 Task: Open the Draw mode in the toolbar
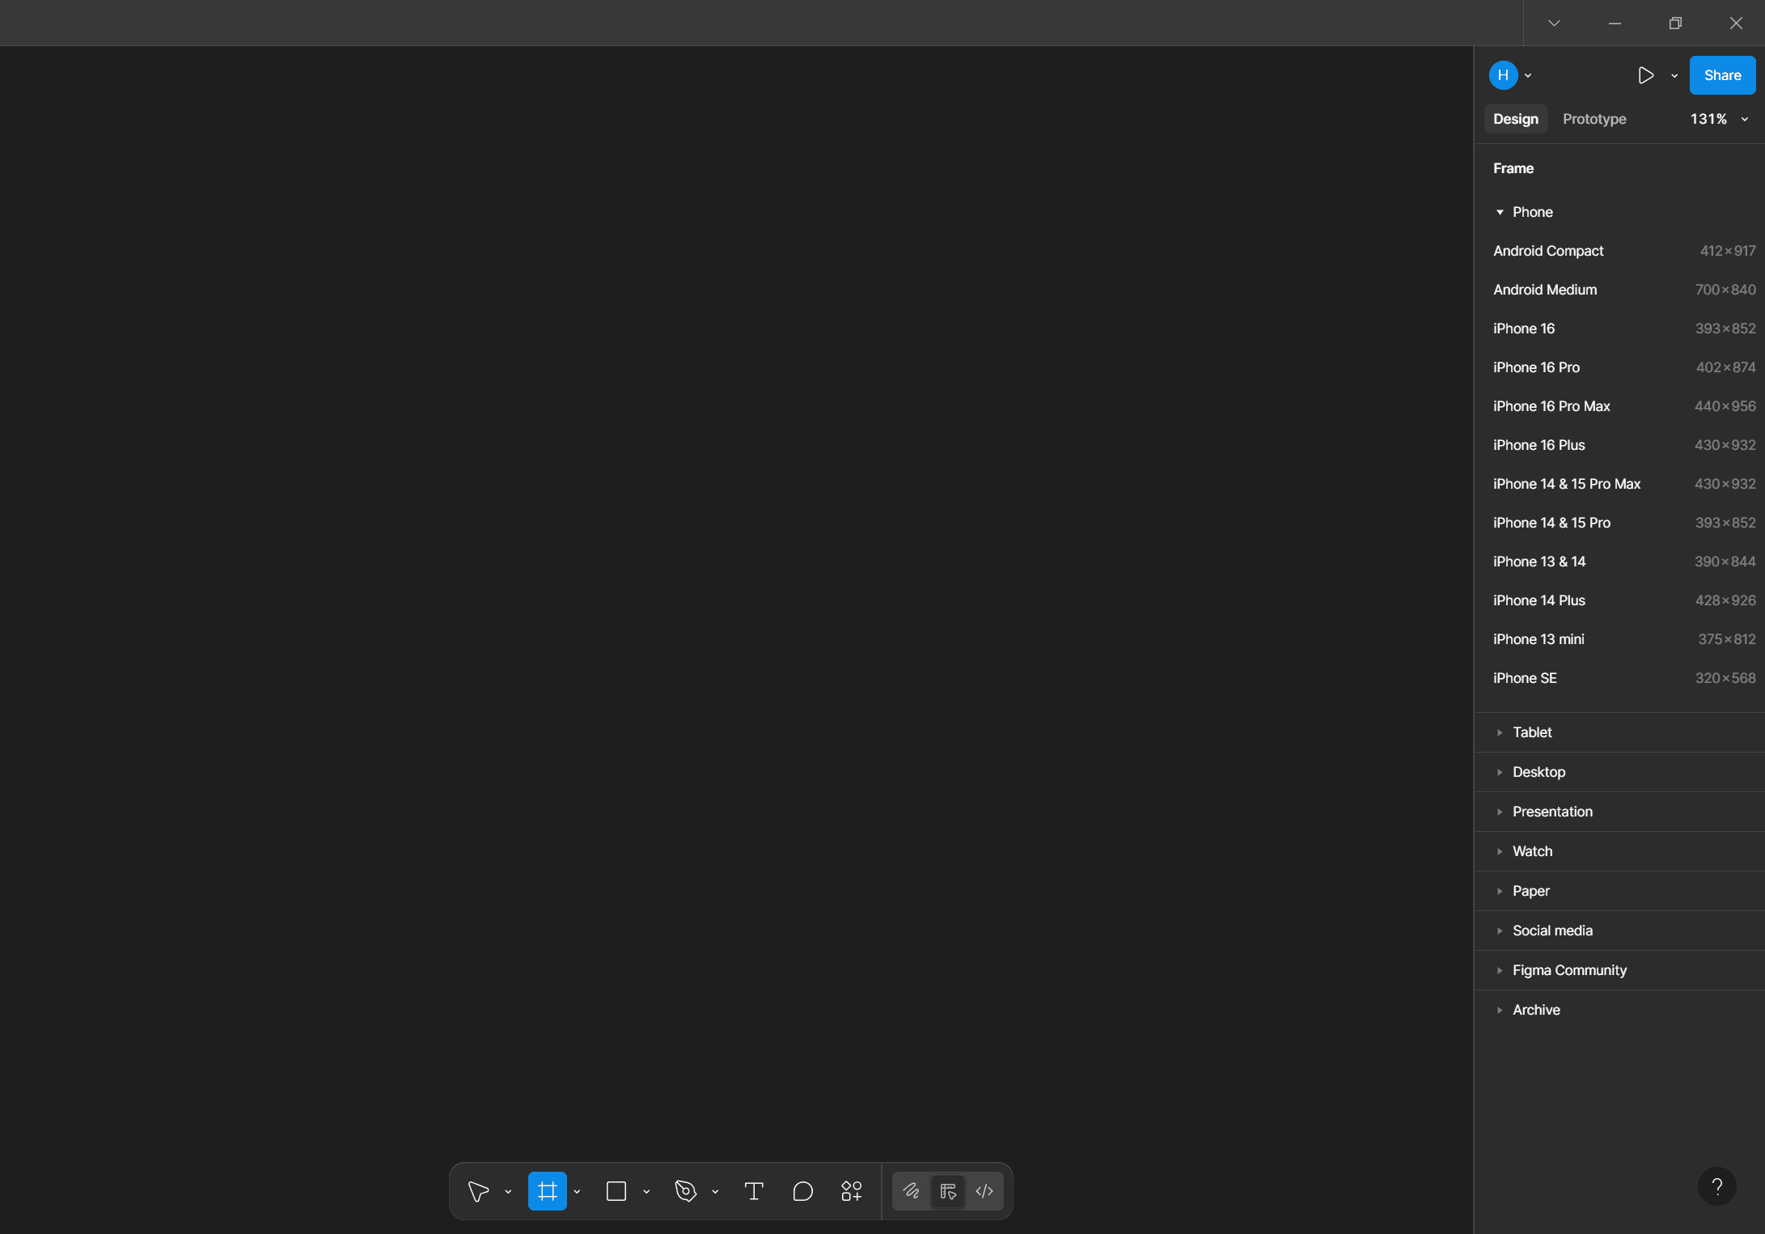[911, 1191]
